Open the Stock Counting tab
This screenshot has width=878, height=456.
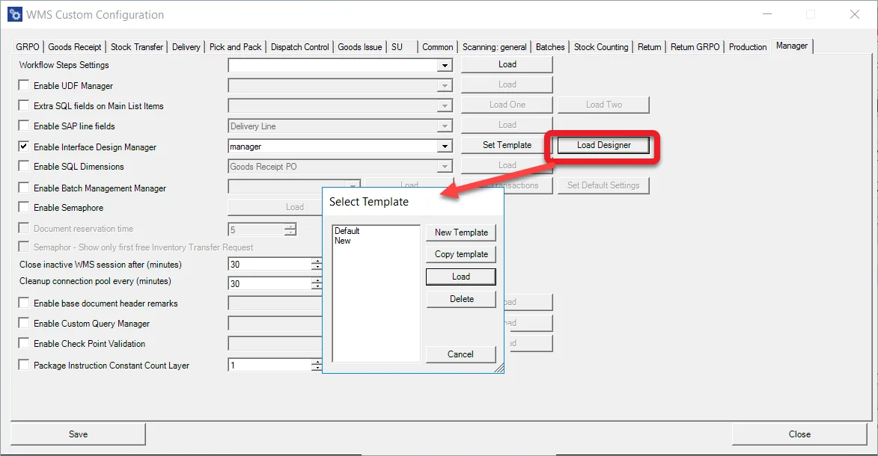pyautogui.click(x=601, y=46)
